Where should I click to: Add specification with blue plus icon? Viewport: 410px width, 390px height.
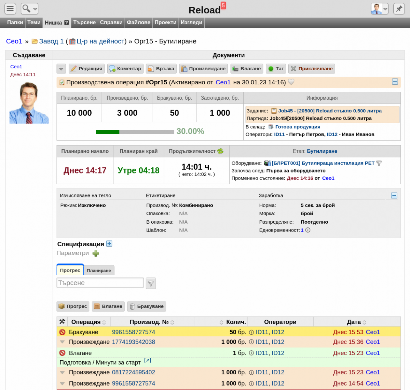pyautogui.click(x=109, y=243)
